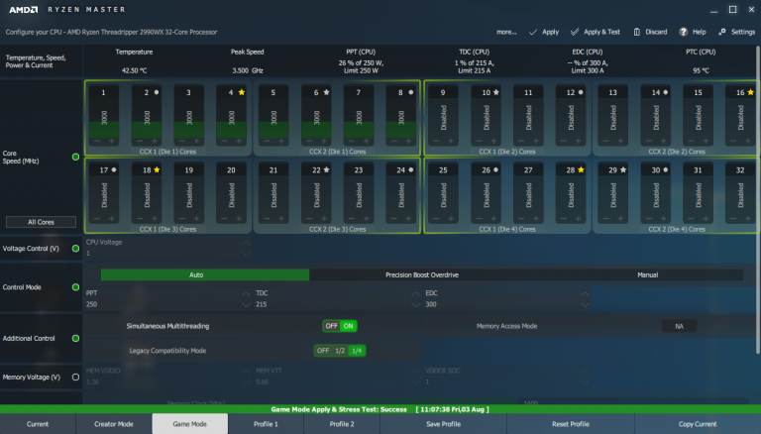Enable the Memory Voltage indicator circle
Viewport: 761px width, 434px height.
pos(75,377)
